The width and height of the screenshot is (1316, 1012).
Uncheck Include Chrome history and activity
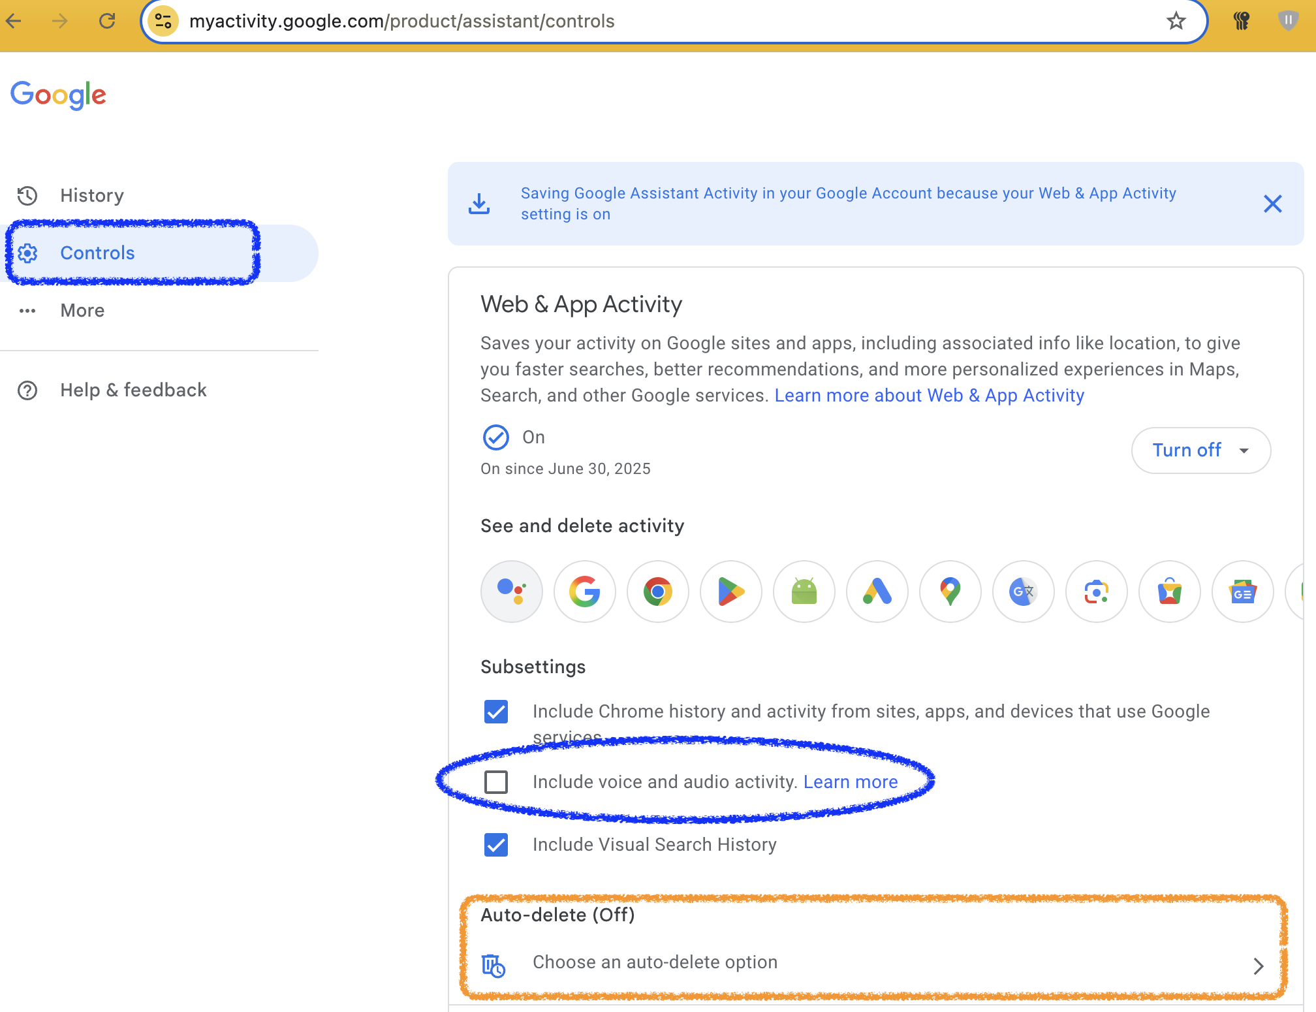coord(496,712)
